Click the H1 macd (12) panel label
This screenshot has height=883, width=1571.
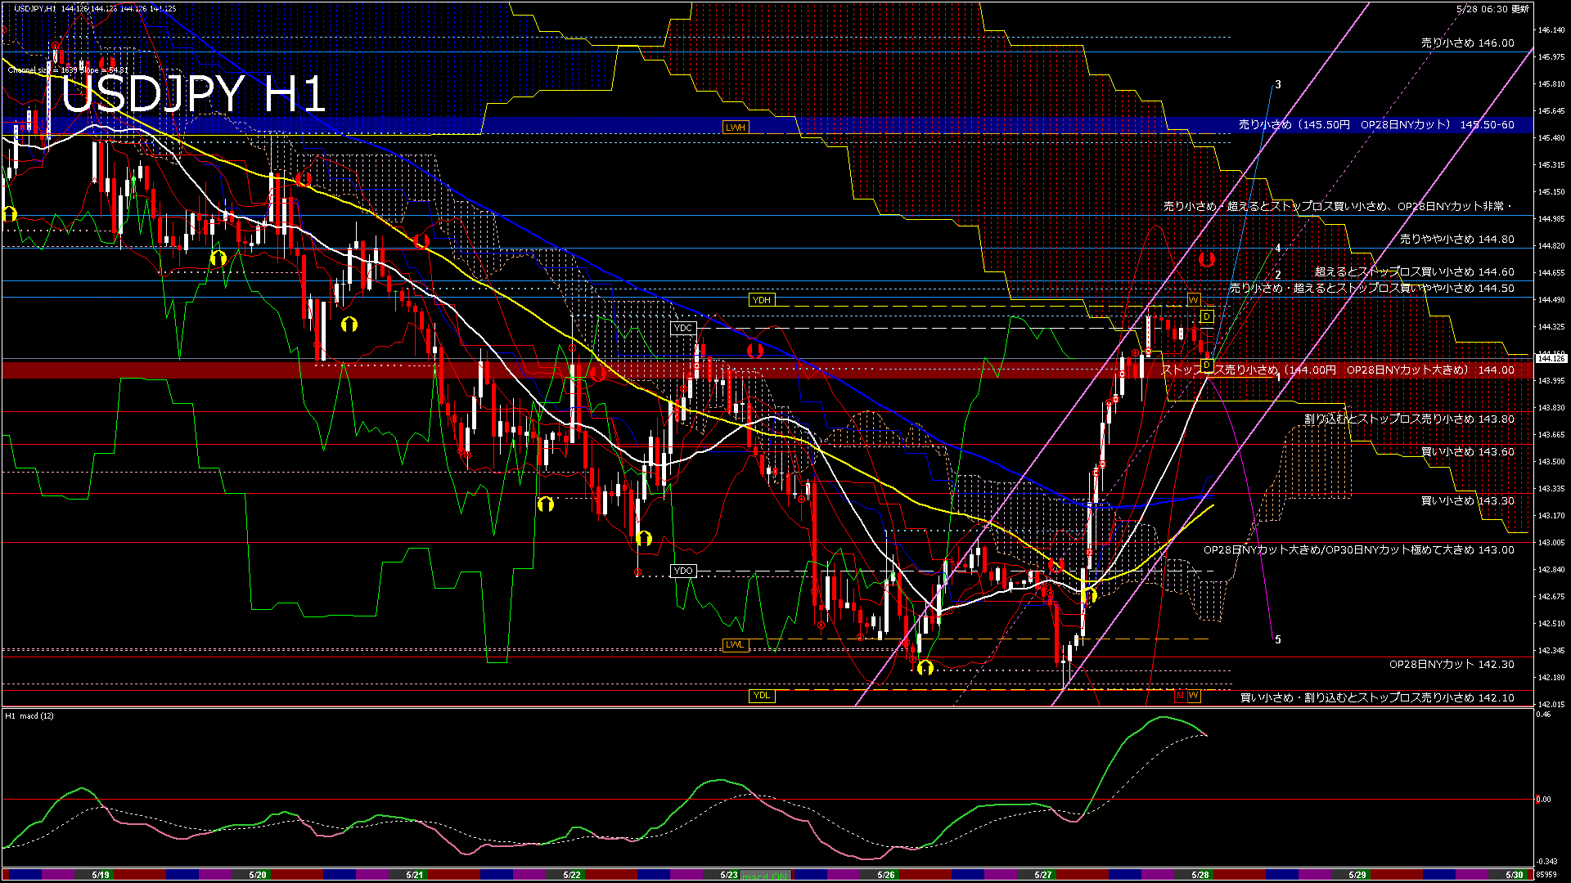click(x=30, y=716)
